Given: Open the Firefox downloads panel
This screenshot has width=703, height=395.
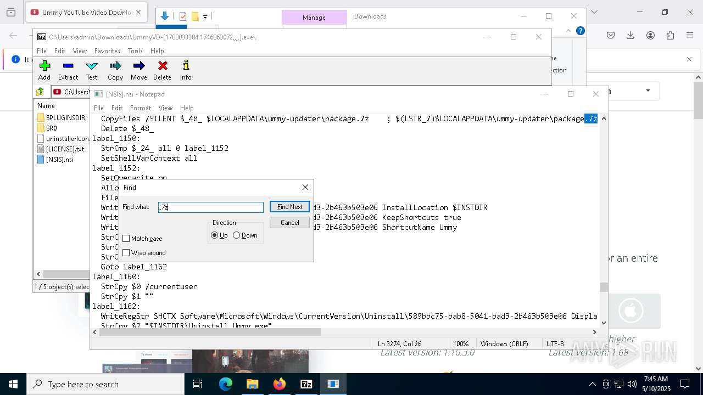Looking at the screenshot, I should [x=631, y=35].
